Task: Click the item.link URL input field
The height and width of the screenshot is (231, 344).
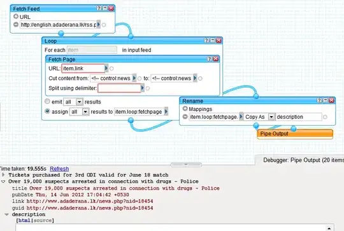Action: coord(83,69)
